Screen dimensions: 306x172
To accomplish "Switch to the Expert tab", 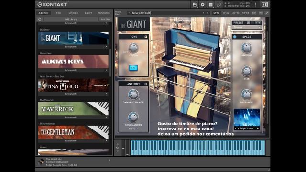I will (88, 13).
